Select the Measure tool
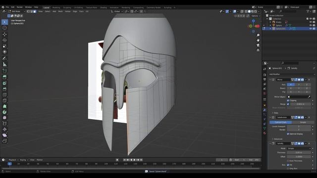This screenshot has height=178, width=317. click(x=4, y=64)
